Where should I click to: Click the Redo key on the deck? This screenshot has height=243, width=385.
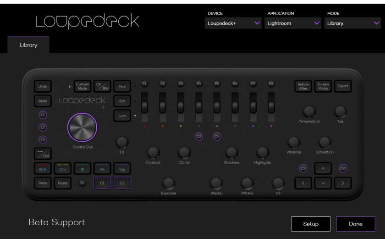tap(43, 101)
